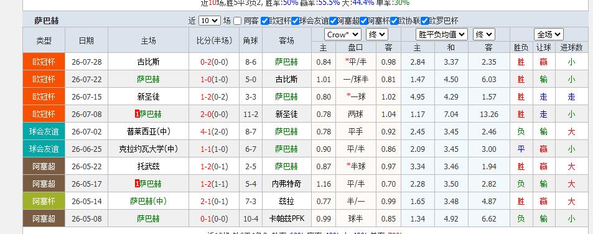Click red card marker beside 萨巴赫 on 26-07-08
Screen dimensions: 593x234
138,114
